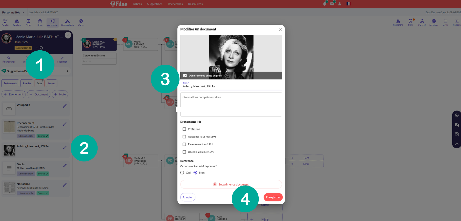The height and width of the screenshot is (221, 461).
Task: Open the Carte map icon
Action: click(x=81, y=22)
